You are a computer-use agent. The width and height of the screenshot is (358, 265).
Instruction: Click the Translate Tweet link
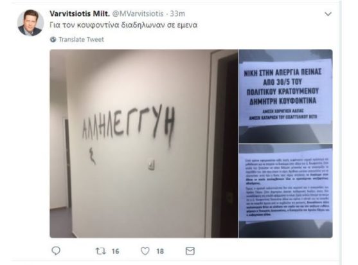click(81, 39)
